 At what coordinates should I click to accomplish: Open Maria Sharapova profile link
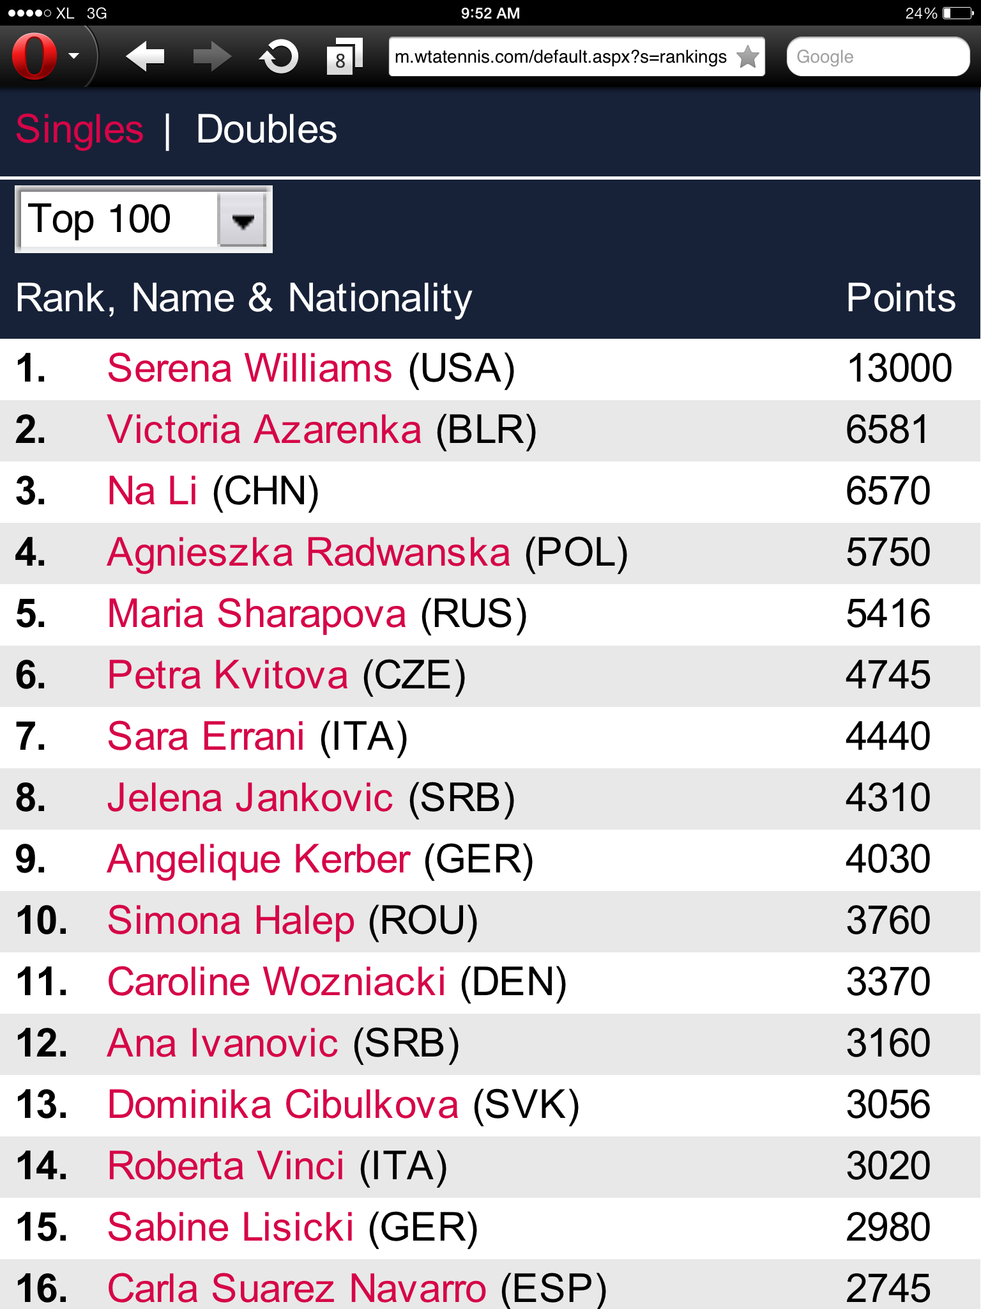pos(257,614)
